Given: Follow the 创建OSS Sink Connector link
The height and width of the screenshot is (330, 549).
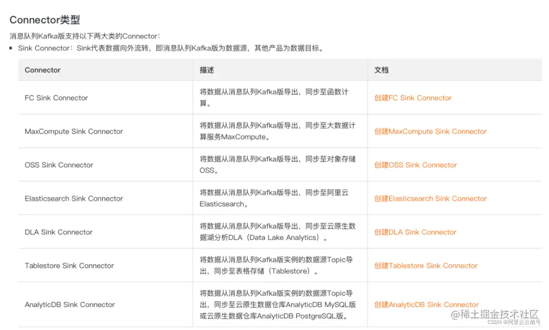Looking at the screenshot, I should (415, 165).
